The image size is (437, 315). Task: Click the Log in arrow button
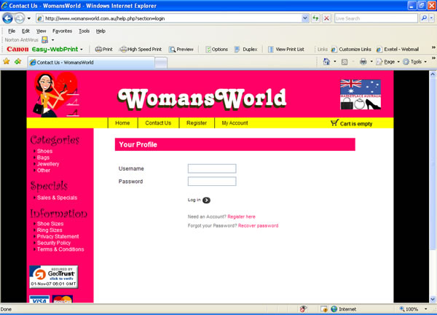[x=206, y=200]
